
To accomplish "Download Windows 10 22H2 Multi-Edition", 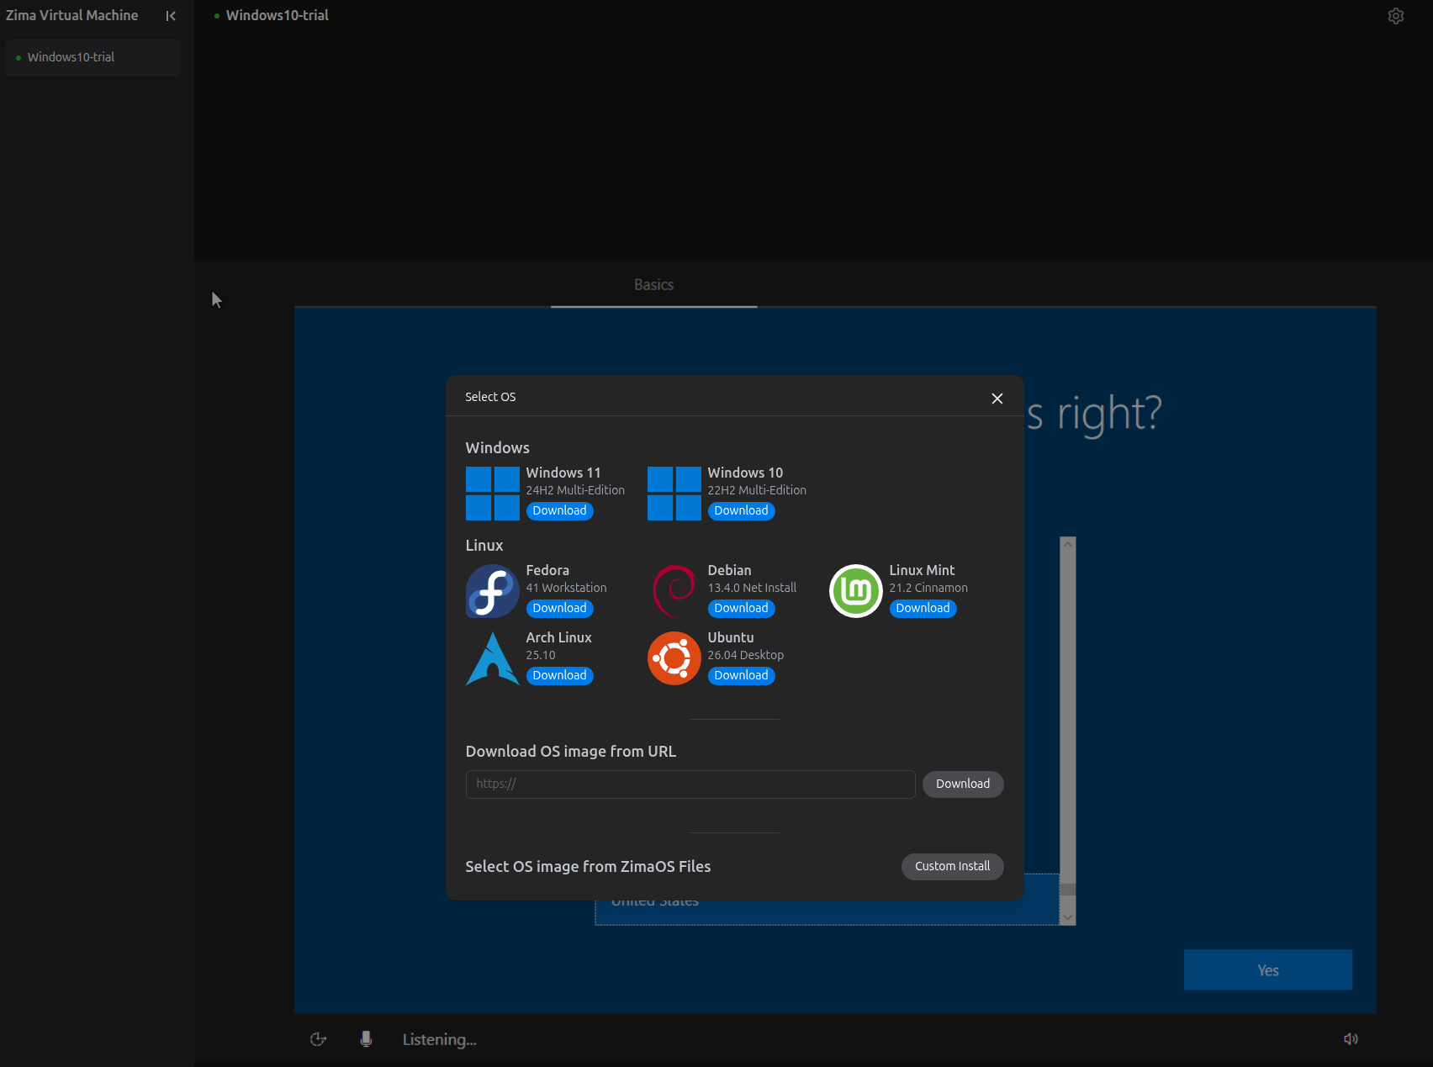I will tap(742, 511).
